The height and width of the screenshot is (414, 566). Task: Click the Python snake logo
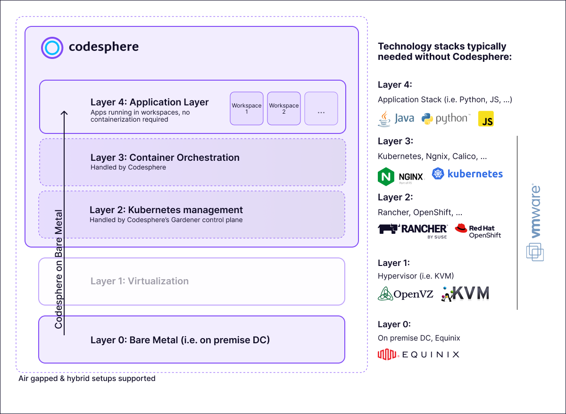427,118
